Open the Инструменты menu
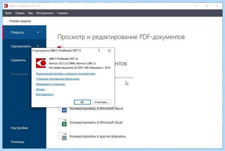 click(x=45, y=13)
